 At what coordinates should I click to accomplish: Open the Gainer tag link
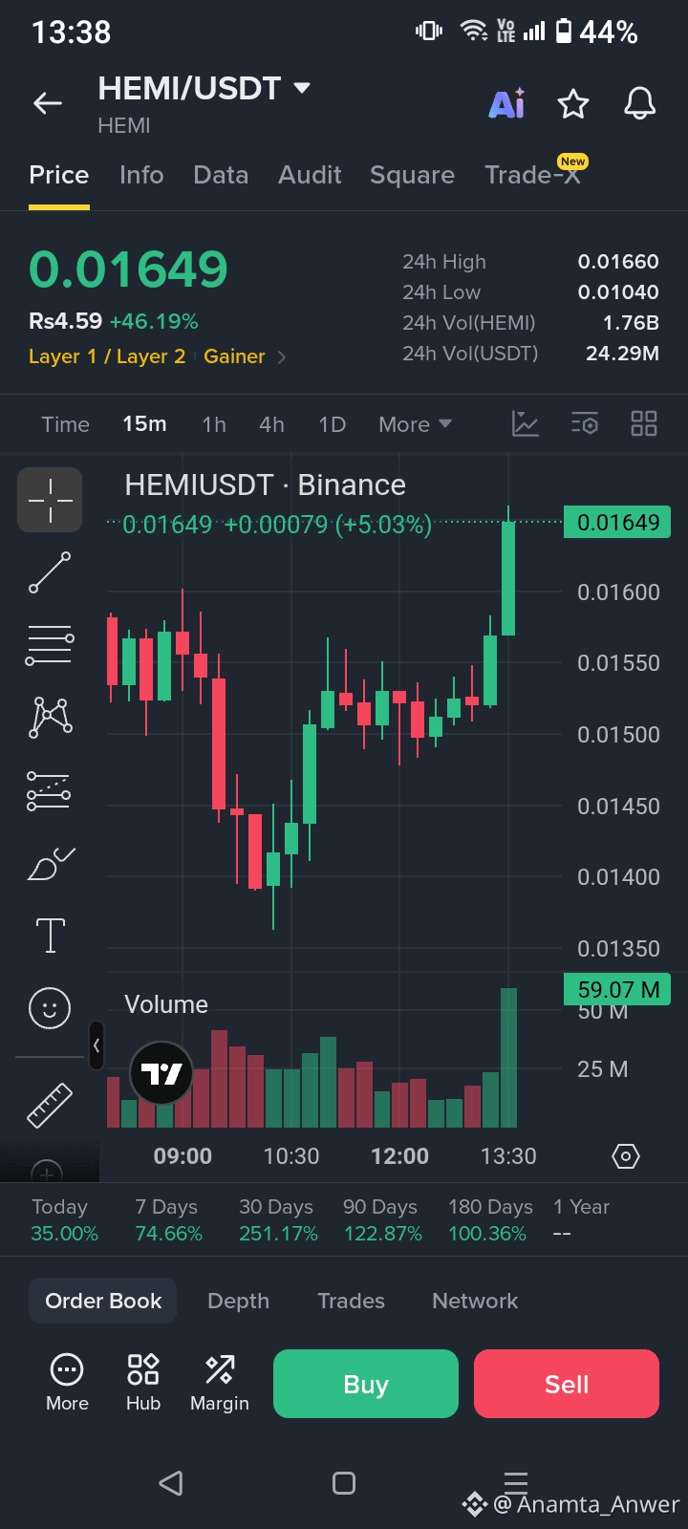pos(234,356)
